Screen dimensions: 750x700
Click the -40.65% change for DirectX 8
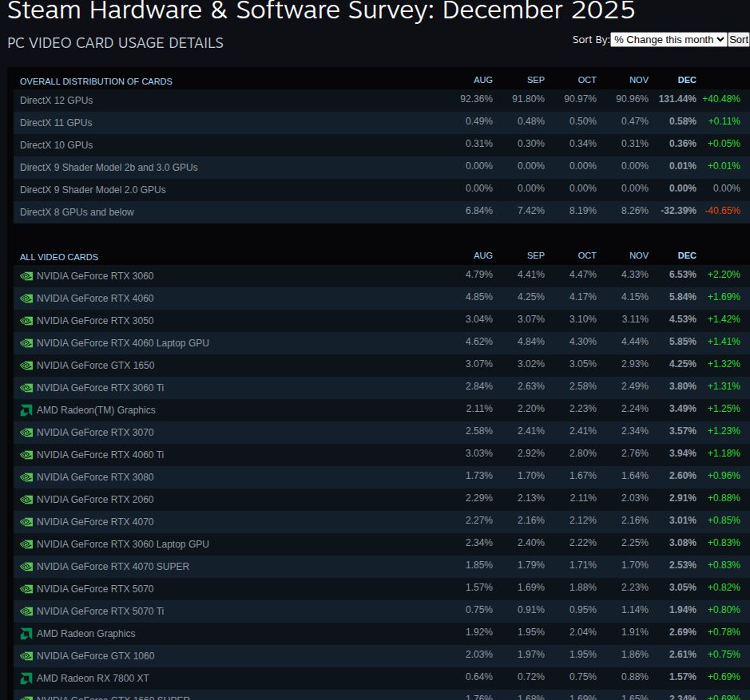coord(722,211)
